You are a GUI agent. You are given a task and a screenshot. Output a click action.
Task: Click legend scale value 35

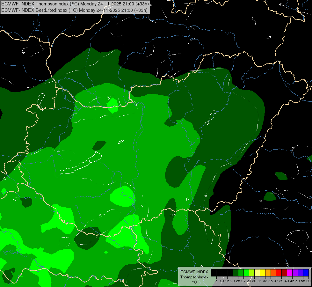point(271,281)
